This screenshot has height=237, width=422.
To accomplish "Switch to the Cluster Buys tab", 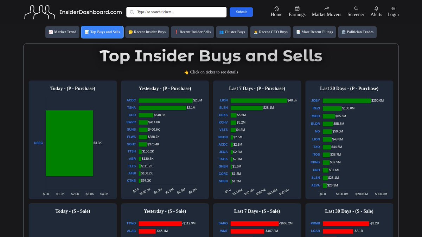I will coord(232,32).
